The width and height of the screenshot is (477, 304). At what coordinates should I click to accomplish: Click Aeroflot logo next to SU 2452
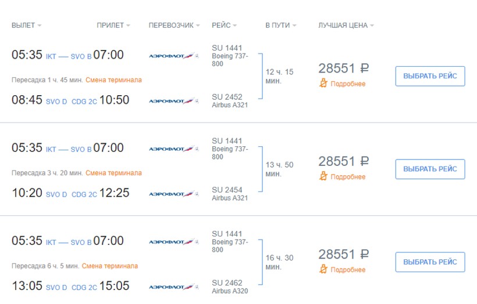point(174,100)
